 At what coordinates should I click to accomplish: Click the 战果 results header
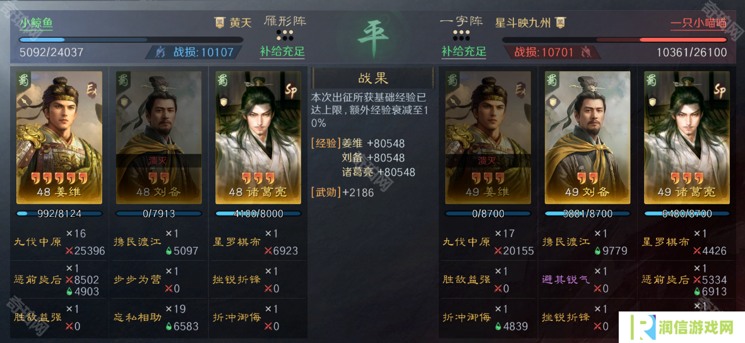(373, 78)
